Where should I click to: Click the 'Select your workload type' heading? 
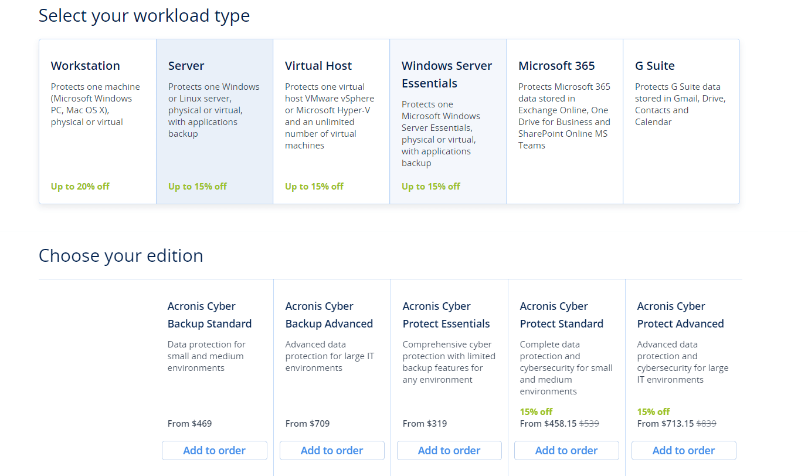144,16
